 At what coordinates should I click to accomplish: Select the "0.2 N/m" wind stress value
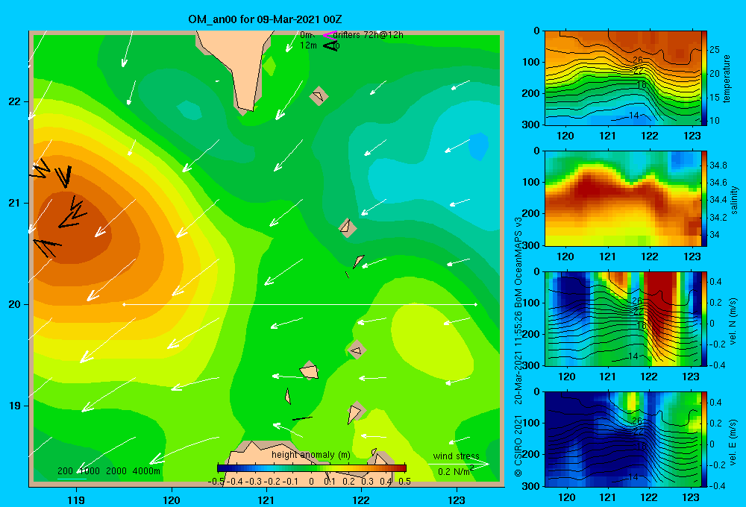454,472
